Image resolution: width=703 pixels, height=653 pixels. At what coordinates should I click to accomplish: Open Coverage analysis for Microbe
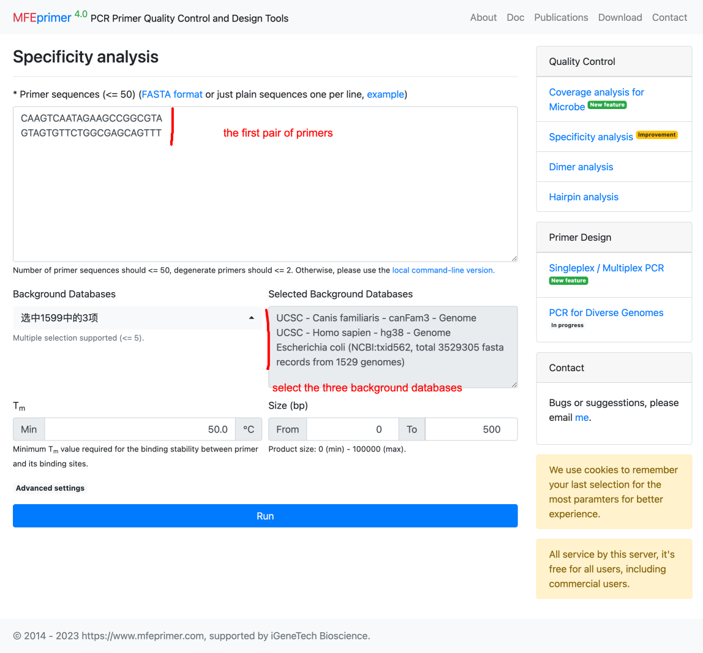tap(596, 100)
